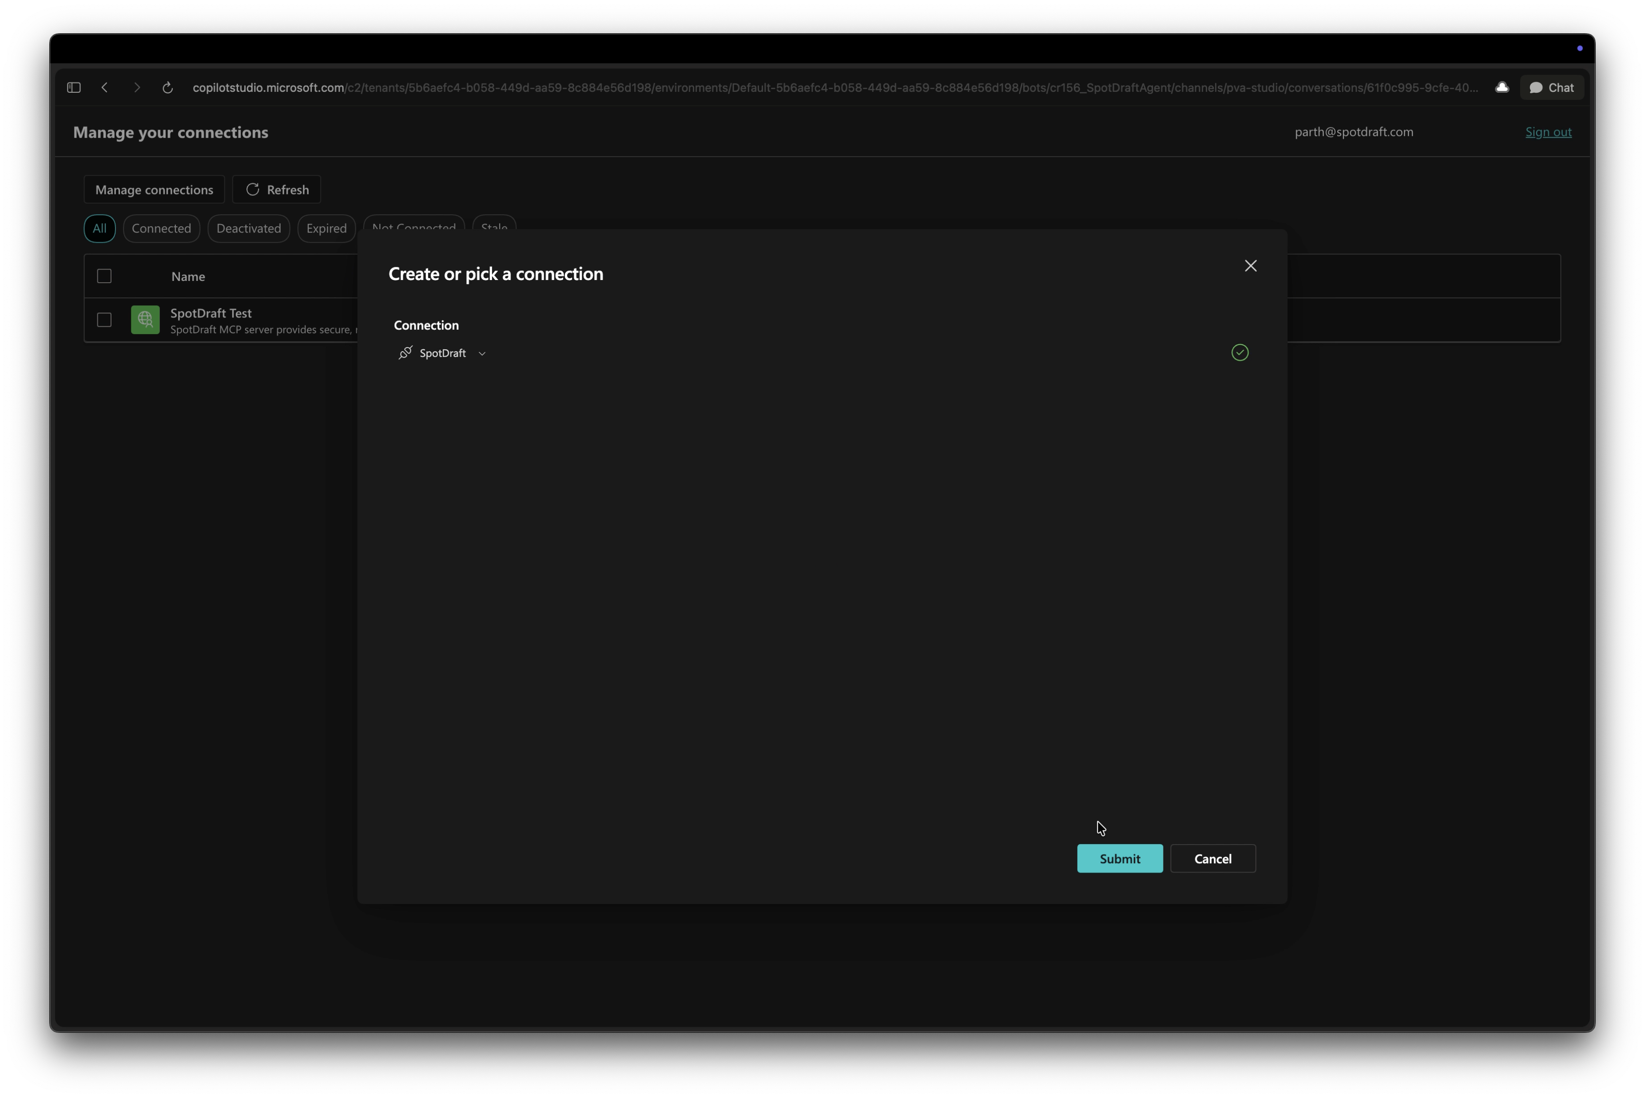
Task: Click the SpotDraft Test connection name
Action: coord(211,313)
